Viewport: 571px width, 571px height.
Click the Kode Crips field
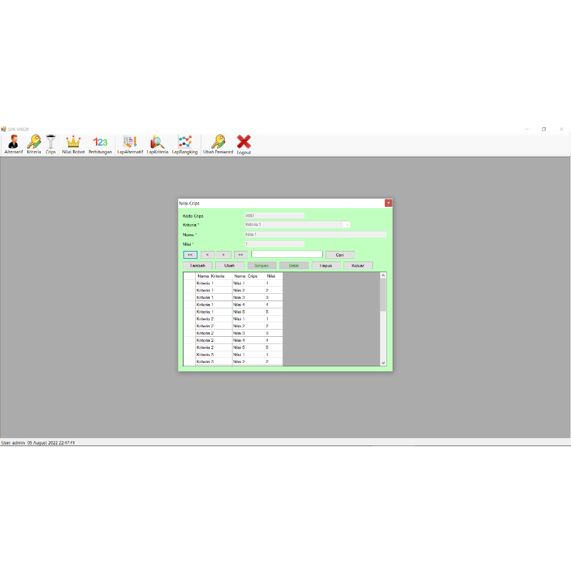tap(274, 216)
